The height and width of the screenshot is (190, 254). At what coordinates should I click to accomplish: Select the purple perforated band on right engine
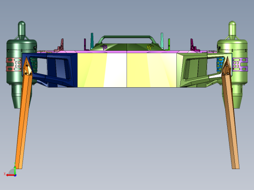[240, 64]
